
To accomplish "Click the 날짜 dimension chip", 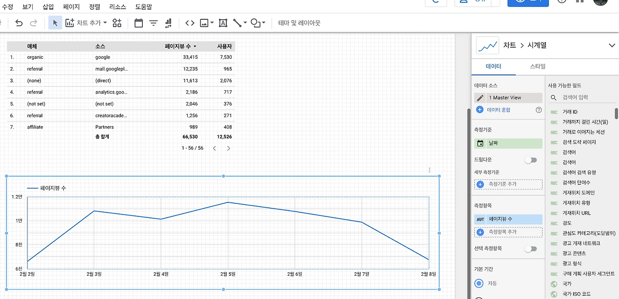I will (508, 143).
